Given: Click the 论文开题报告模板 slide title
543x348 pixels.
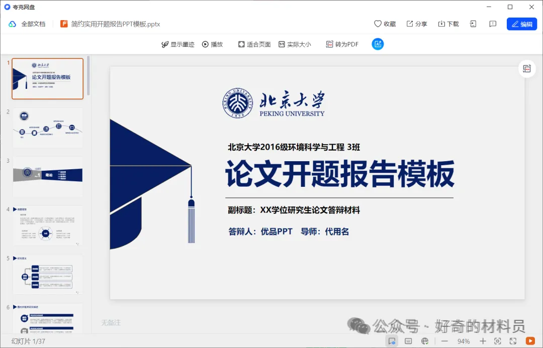Looking at the screenshot, I should (340, 174).
